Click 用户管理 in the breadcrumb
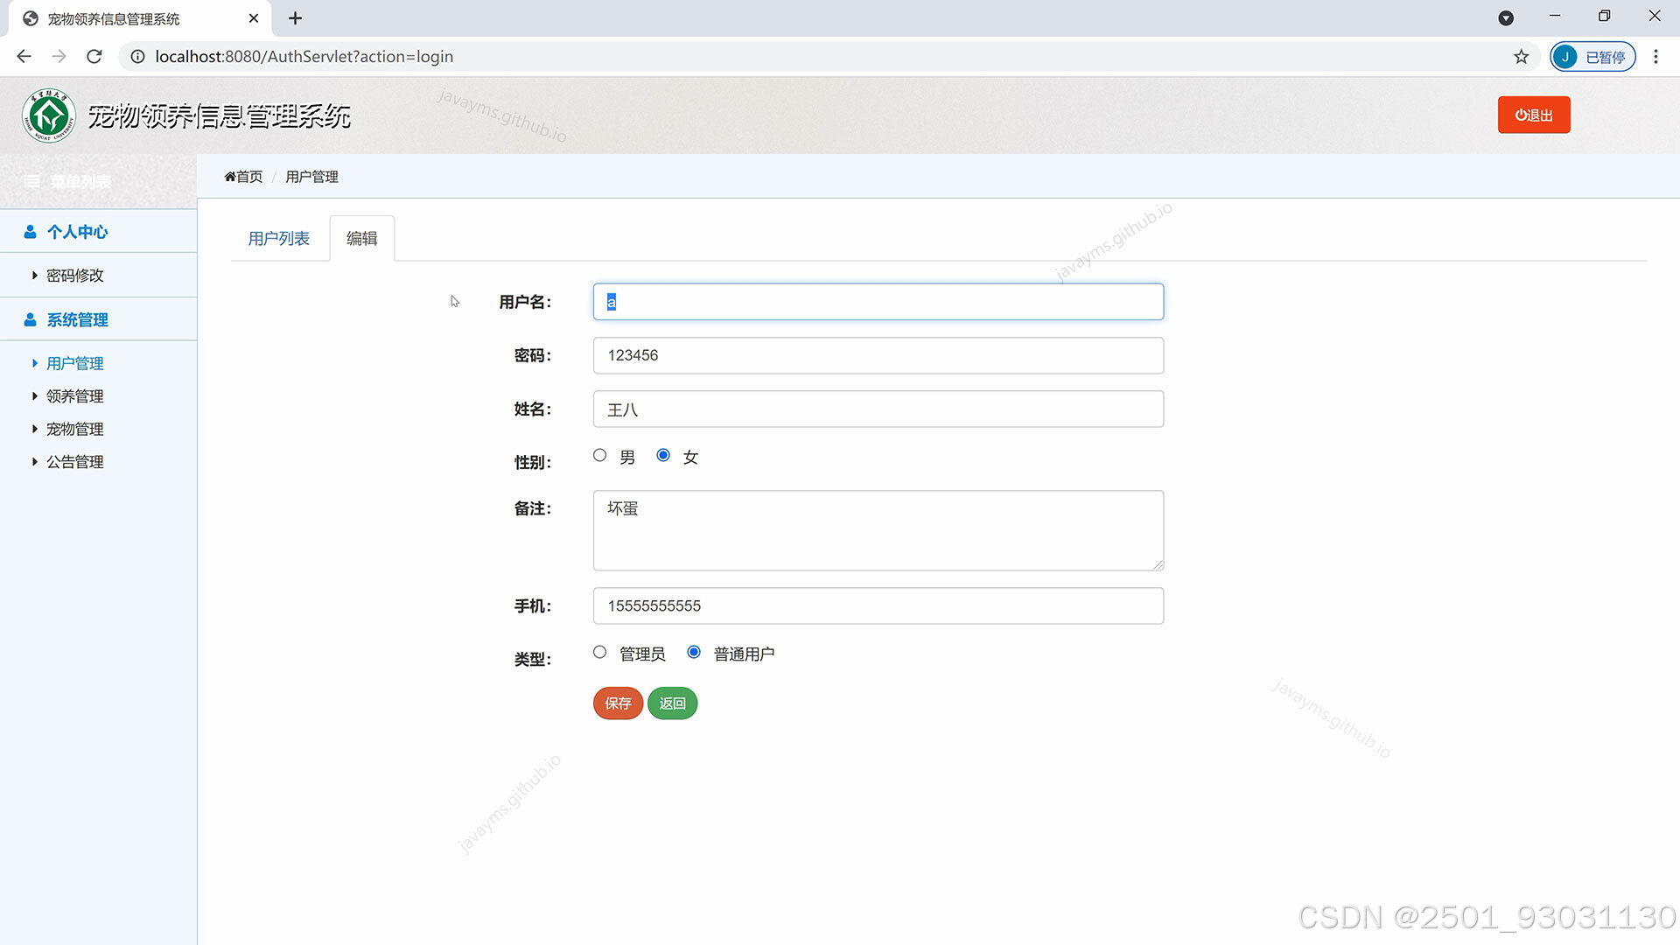Screen dimensions: 1680x945 (x=311, y=177)
